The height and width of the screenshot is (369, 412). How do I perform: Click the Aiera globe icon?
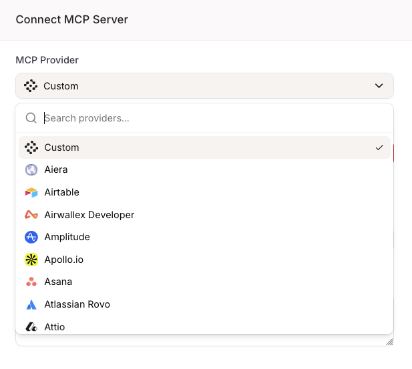[x=31, y=169]
